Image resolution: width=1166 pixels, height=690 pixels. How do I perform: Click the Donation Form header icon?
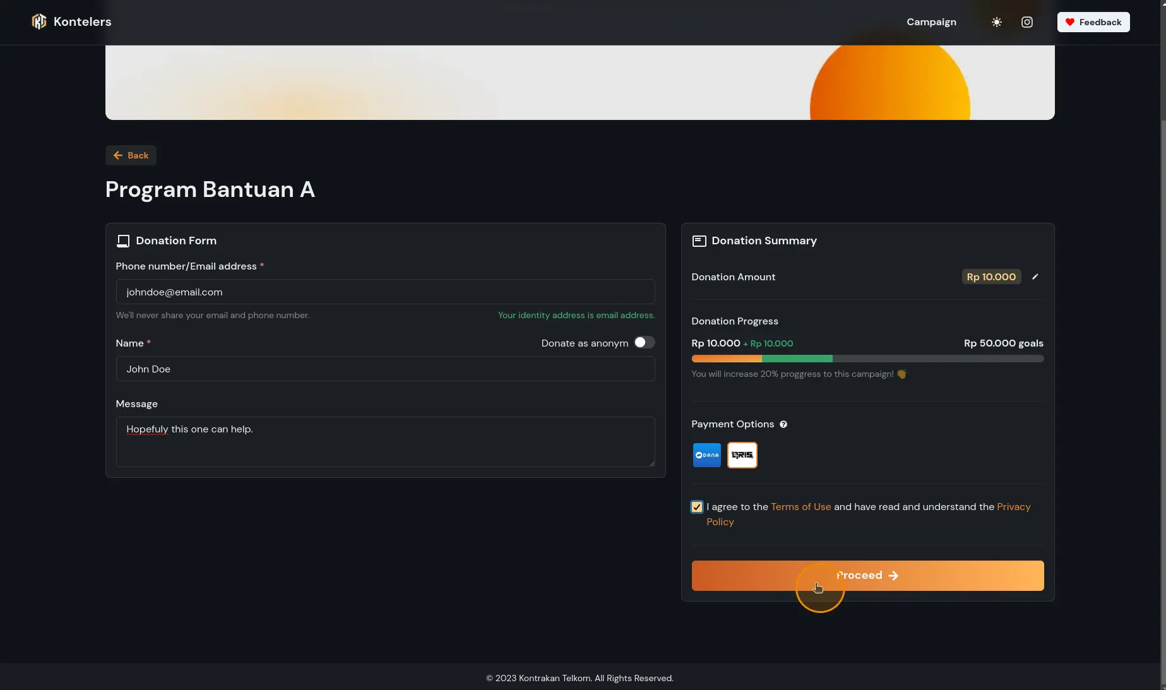123,241
